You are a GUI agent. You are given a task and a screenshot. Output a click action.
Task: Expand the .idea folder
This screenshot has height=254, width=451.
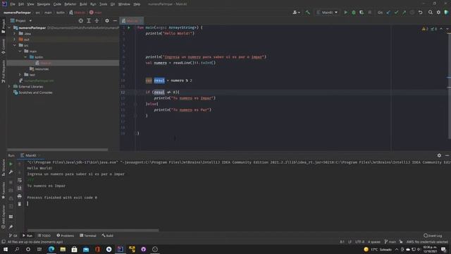pos(15,34)
